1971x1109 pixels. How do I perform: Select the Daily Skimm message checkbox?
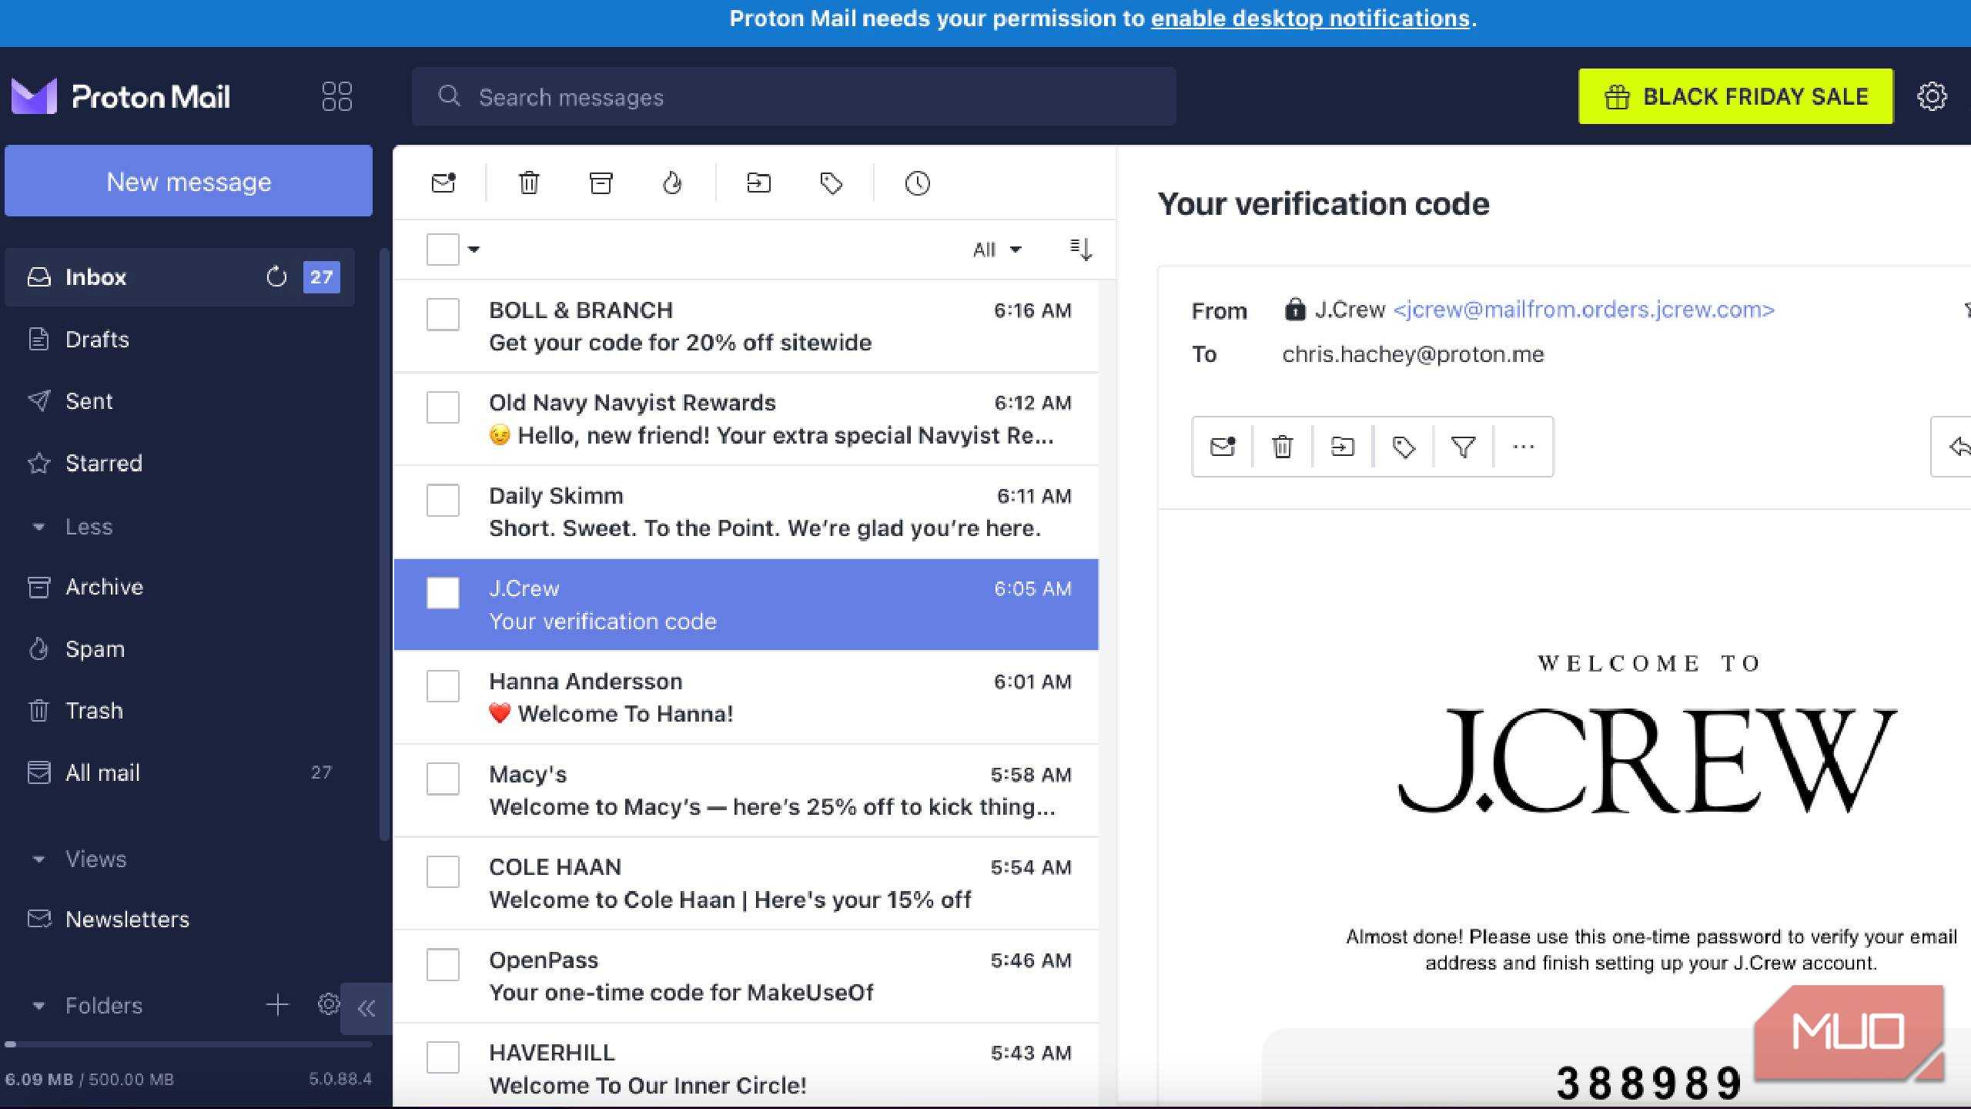pos(443,501)
